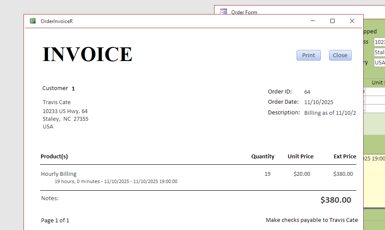The width and height of the screenshot is (385, 230).
Task: Close the OrderInvoiceR window with X
Action: [x=352, y=21]
